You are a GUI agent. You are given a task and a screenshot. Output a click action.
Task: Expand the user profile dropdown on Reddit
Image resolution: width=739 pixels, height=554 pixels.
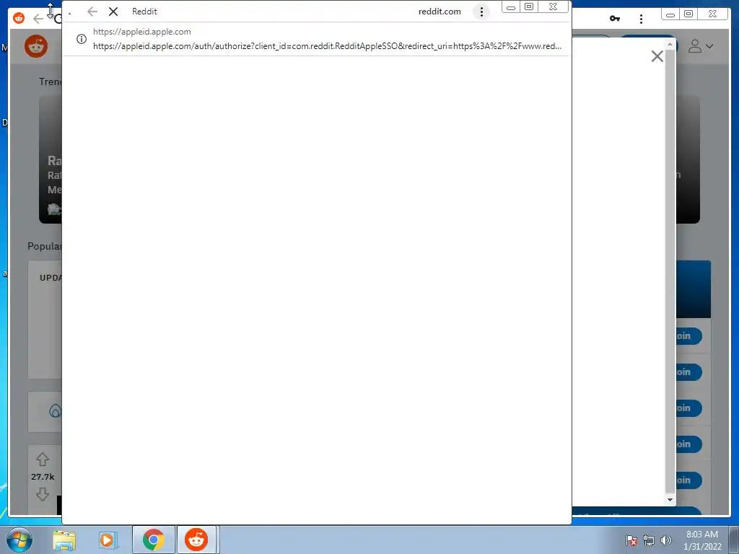tap(700, 45)
